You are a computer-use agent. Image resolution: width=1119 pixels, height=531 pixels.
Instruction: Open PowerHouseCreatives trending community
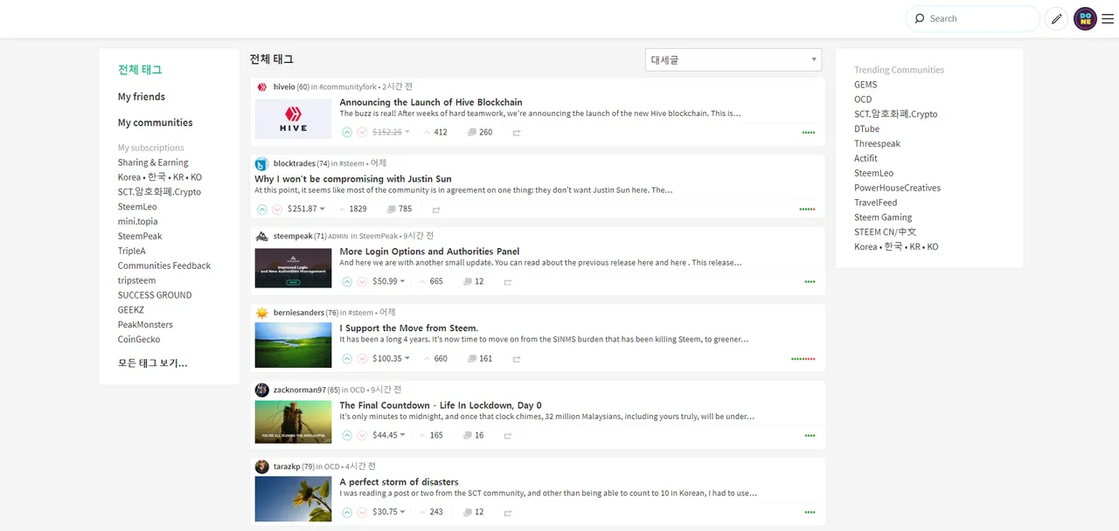click(x=897, y=188)
